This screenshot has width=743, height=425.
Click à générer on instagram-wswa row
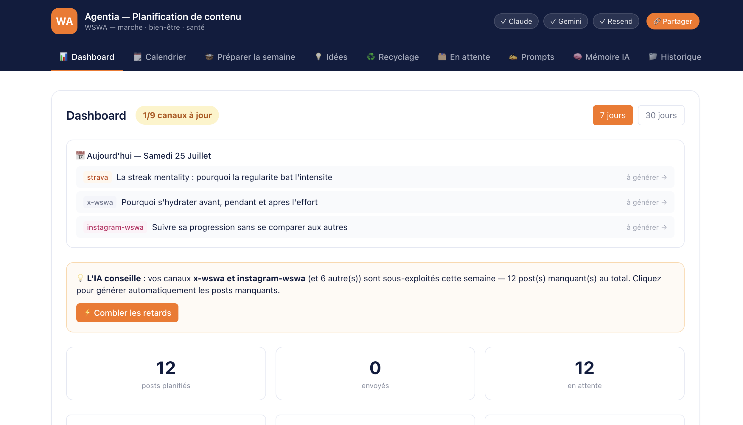[x=647, y=227]
